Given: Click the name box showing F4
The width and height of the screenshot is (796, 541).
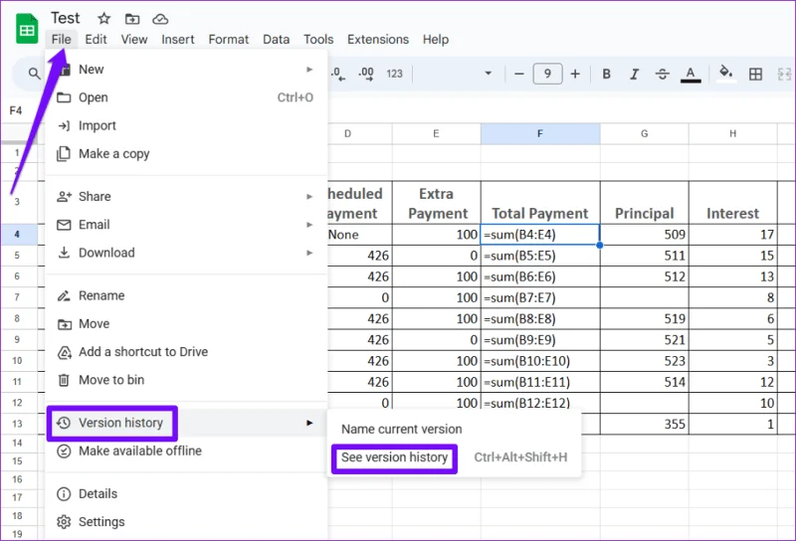Looking at the screenshot, I should click(x=16, y=110).
